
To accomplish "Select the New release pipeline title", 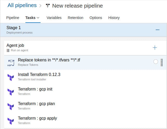I will pos(77,6).
